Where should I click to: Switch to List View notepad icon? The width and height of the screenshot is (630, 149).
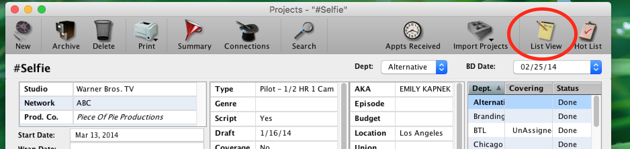pyautogui.click(x=545, y=31)
